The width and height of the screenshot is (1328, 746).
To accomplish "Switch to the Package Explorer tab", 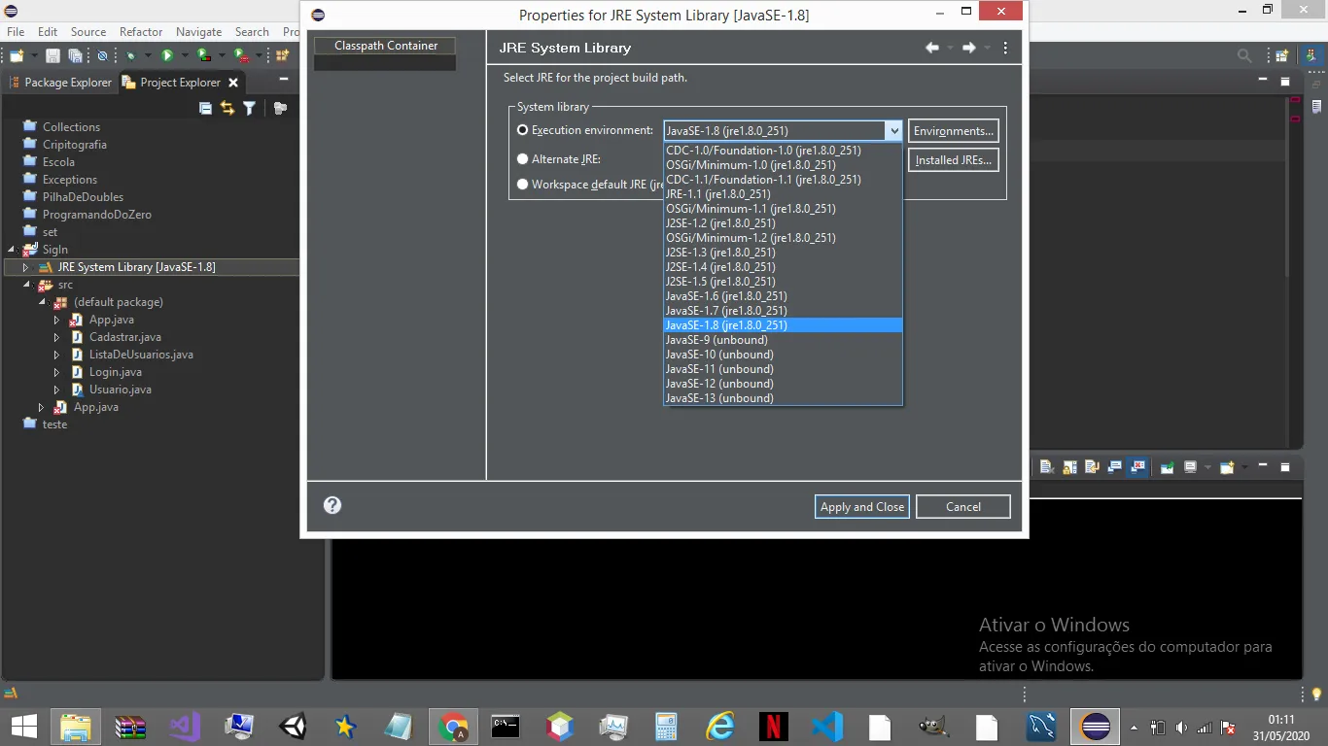I will 59,83.
